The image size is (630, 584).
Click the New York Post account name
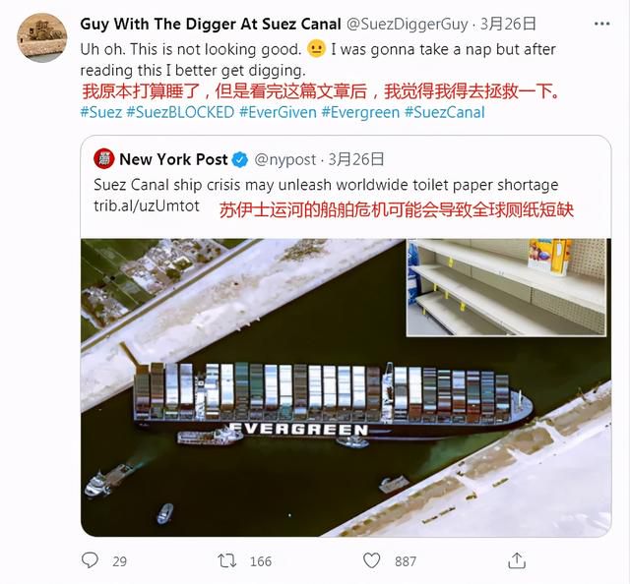point(173,159)
